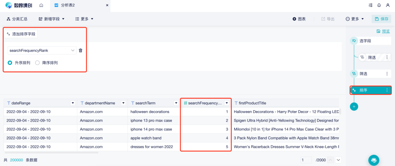The height and width of the screenshot is (166, 395).
Task: Open options menu of main 筛选 step
Action: click(x=387, y=74)
